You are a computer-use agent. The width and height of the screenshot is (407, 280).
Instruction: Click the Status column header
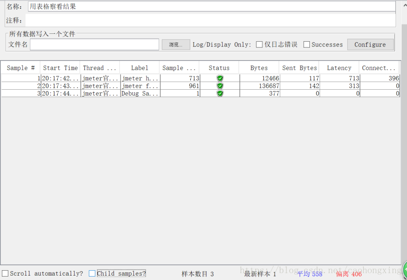[x=219, y=68]
